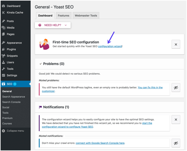The image size is (187, 151).
Task: Open the Pages menu item
Action: point(11,34)
